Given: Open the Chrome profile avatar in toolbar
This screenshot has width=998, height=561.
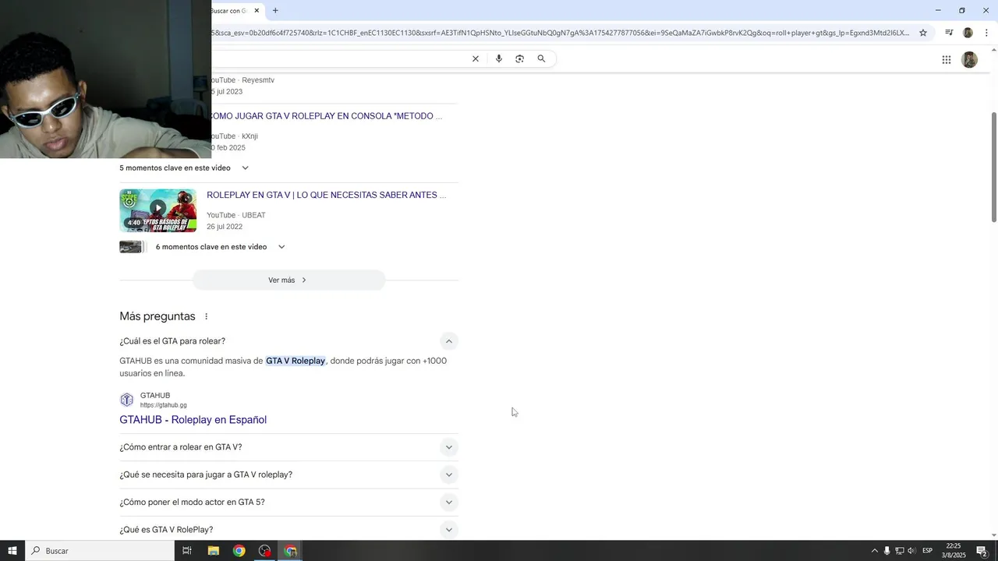Looking at the screenshot, I should click(968, 33).
